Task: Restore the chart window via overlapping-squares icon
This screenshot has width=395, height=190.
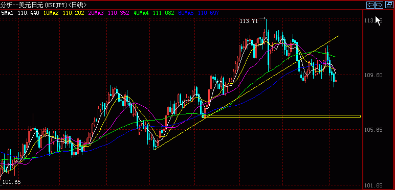Action: click(x=389, y=5)
